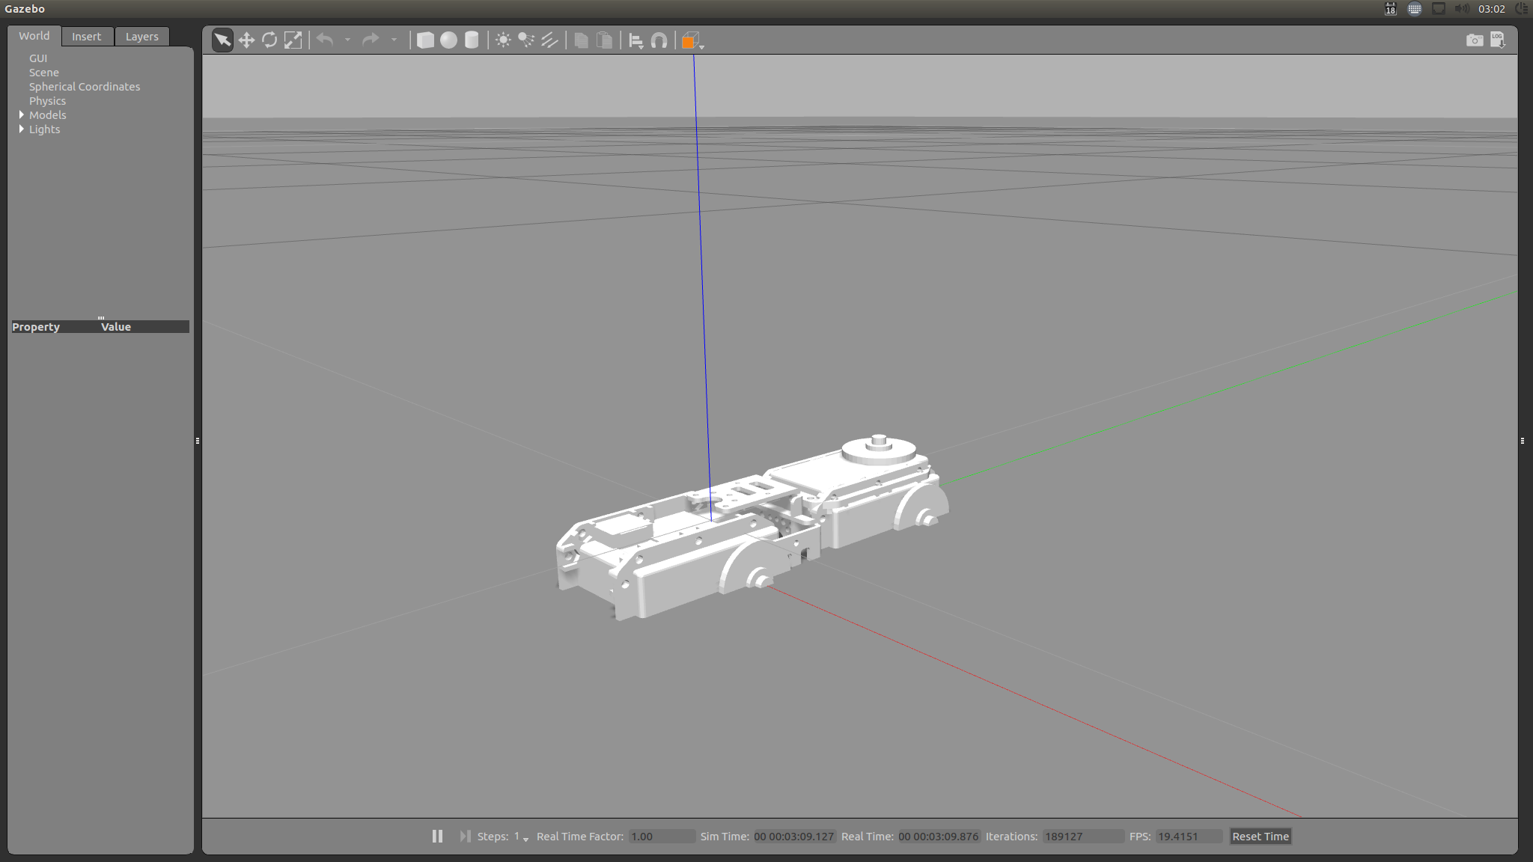
Task: Open the system calendar indicator
Action: click(1390, 9)
